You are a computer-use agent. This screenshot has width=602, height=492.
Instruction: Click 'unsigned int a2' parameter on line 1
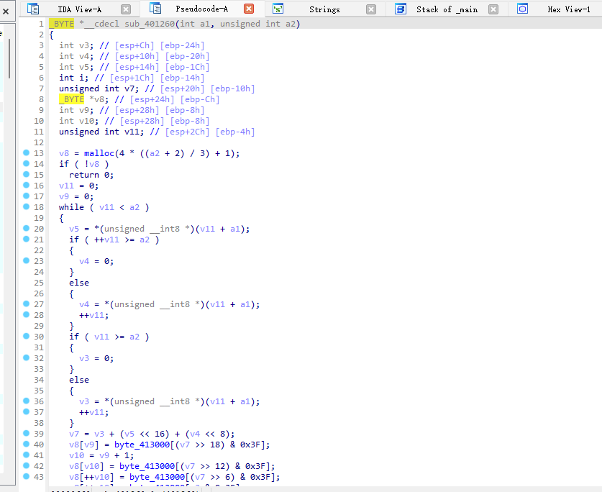click(x=257, y=24)
